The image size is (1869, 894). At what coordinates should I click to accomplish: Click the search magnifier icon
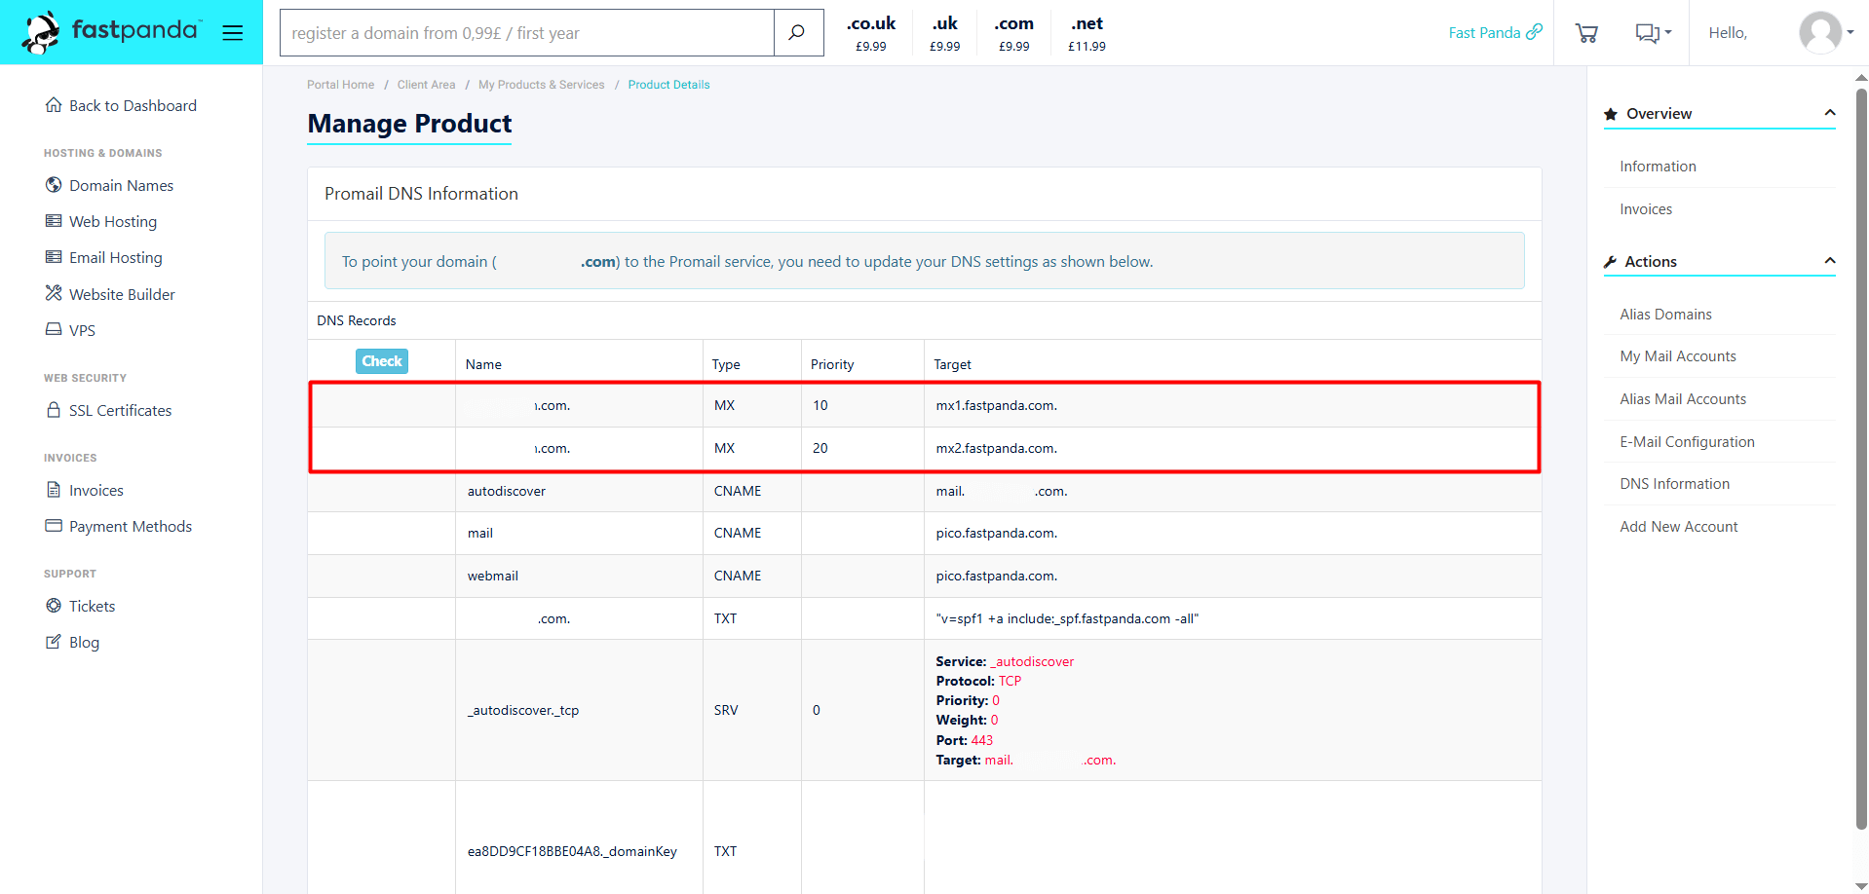tap(797, 33)
